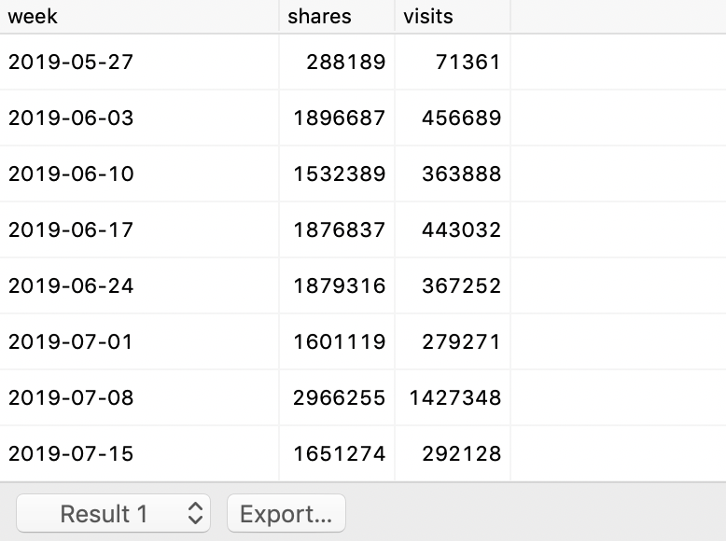The height and width of the screenshot is (541, 726).
Task: Click visits value 71361
Action: [x=468, y=62]
